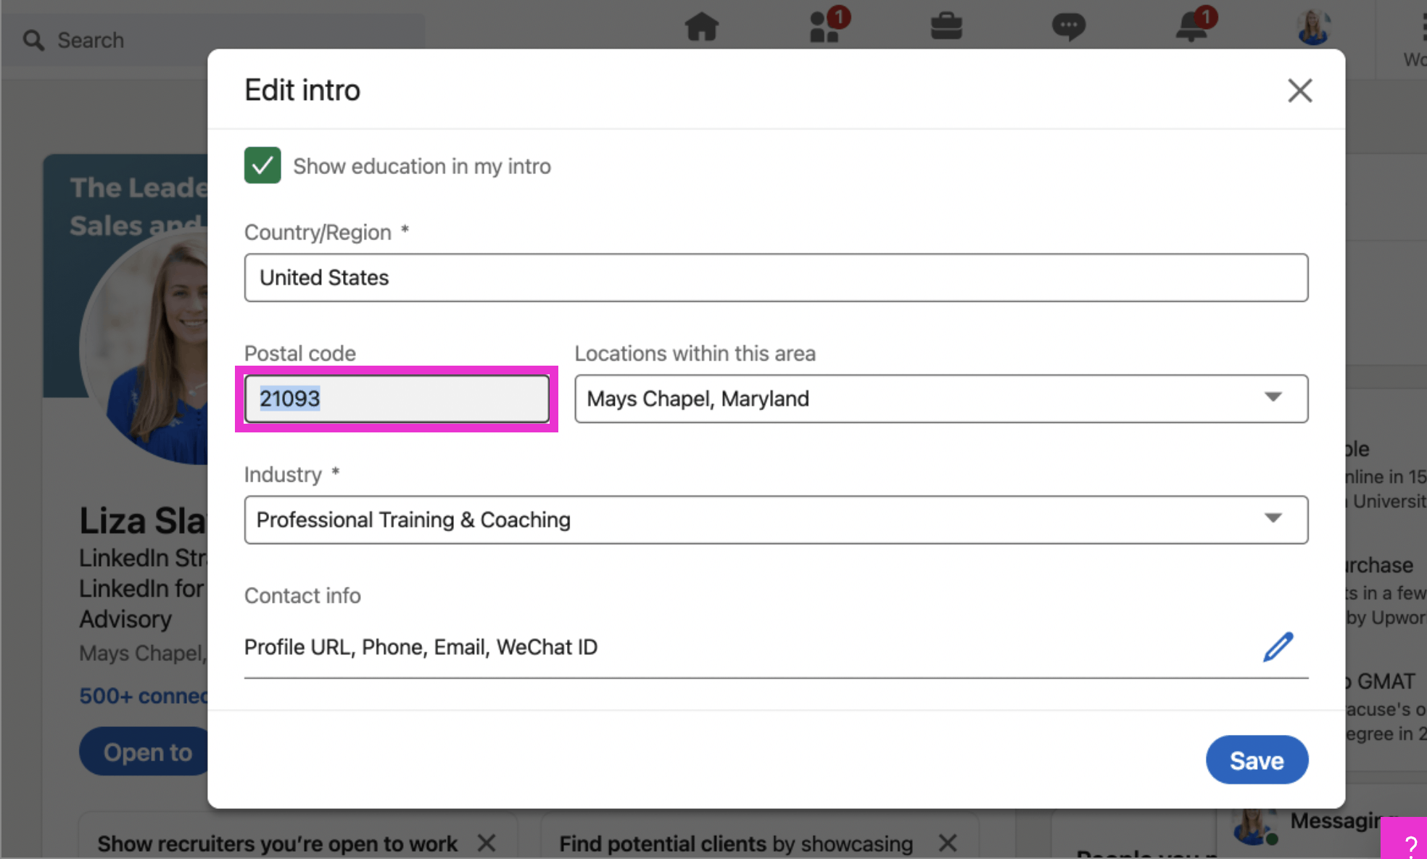Screen dimensions: 1427x859
Task: Go to Home via house icon
Action: click(701, 28)
